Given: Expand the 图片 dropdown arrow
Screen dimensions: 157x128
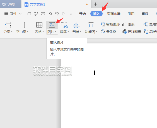Looking at the screenshot, I should 56,32.
